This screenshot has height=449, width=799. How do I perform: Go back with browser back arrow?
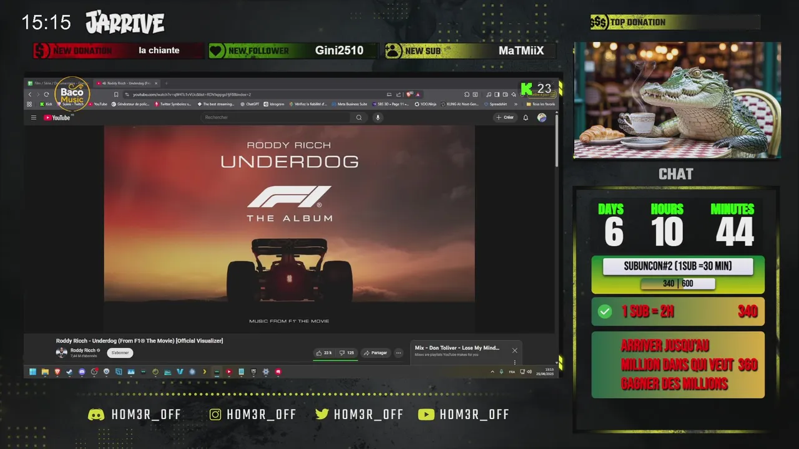(x=30, y=94)
